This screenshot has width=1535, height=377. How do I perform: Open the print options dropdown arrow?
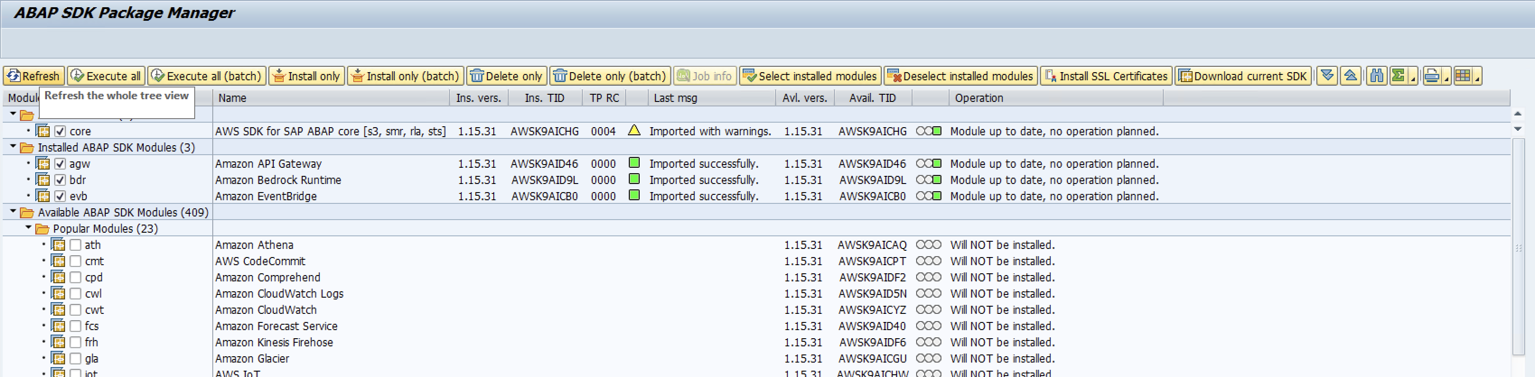[x=1446, y=78]
